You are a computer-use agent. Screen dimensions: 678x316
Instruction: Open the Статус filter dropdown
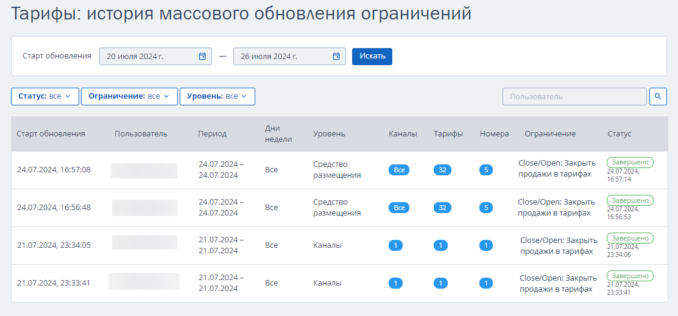45,96
